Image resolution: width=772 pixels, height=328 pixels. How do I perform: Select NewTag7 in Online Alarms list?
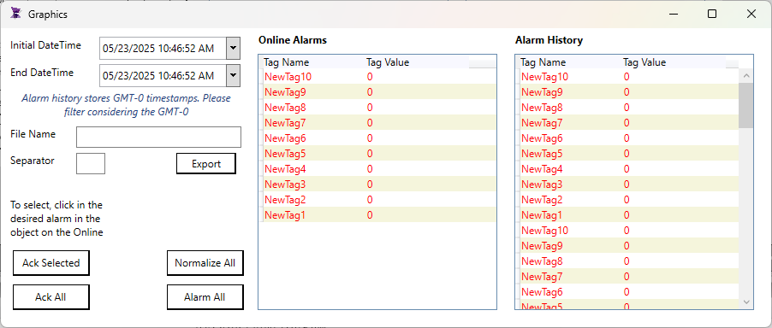[377, 123]
